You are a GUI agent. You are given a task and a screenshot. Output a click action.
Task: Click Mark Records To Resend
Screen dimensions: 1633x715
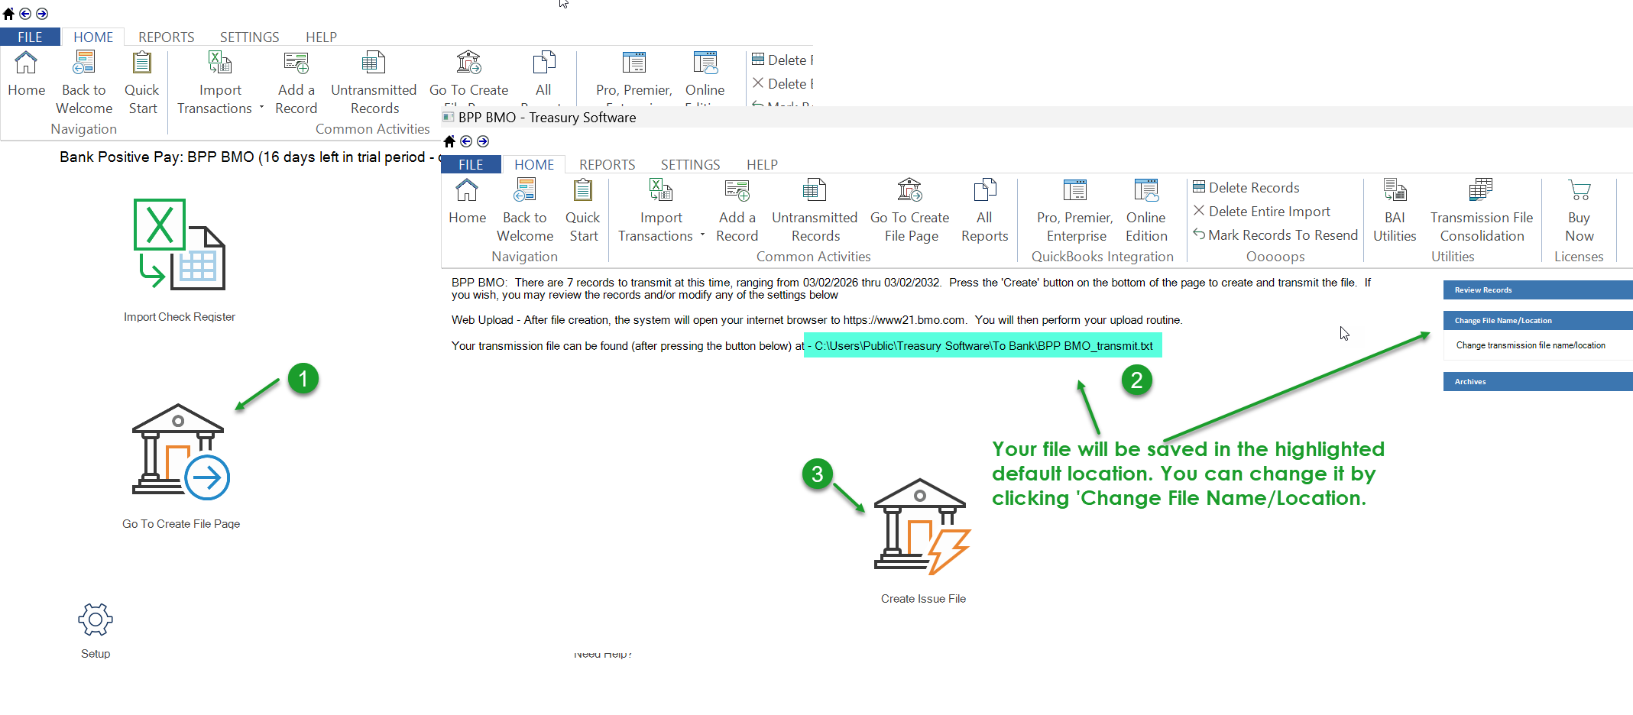tap(1282, 235)
